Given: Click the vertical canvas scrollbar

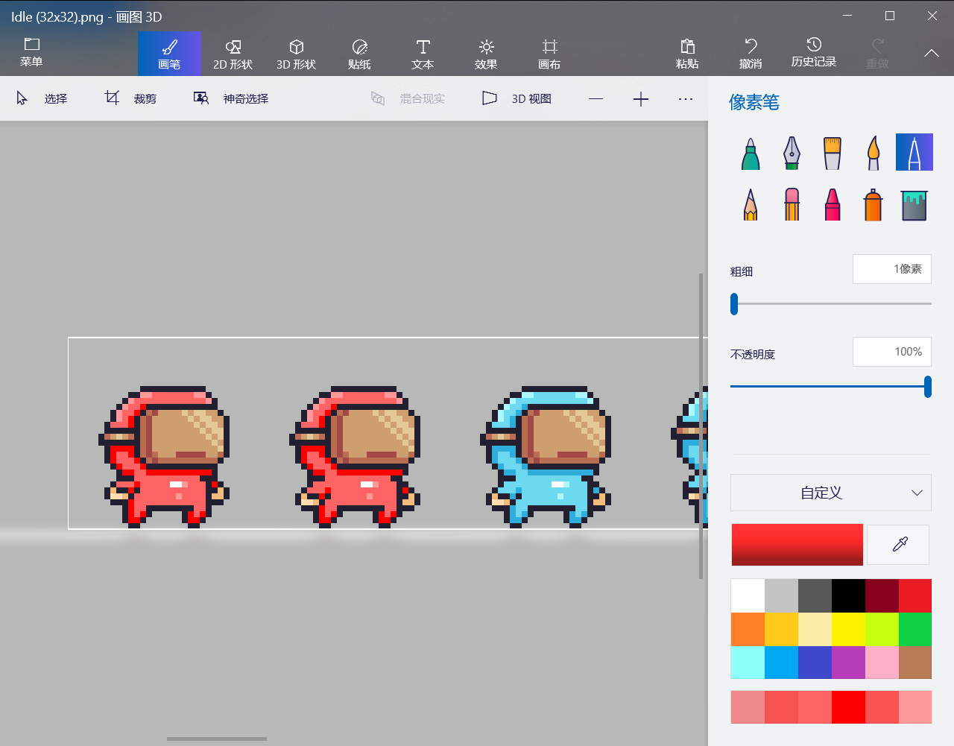Looking at the screenshot, I should (x=701, y=426).
